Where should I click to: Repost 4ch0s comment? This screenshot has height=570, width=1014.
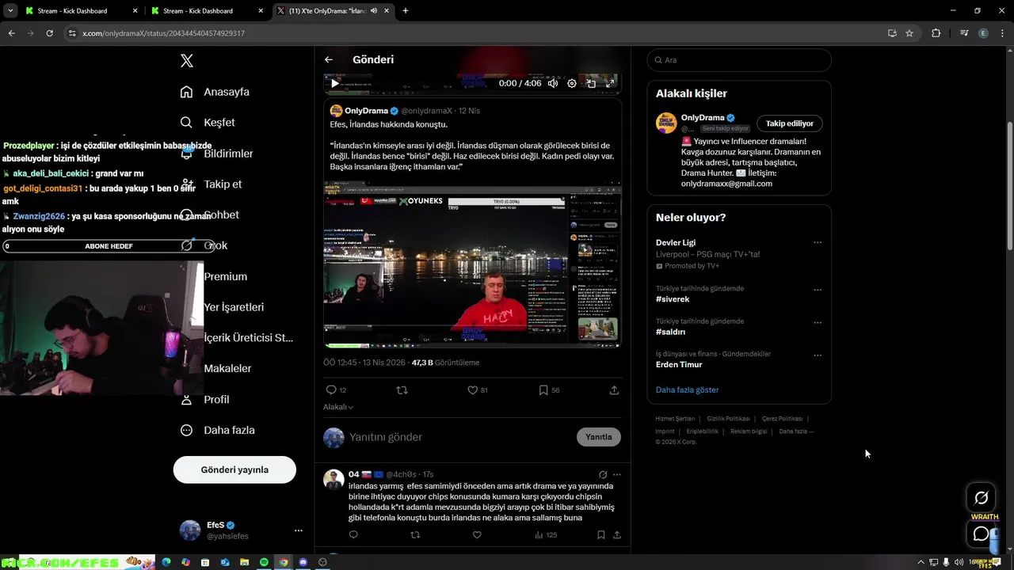(x=415, y=535)
